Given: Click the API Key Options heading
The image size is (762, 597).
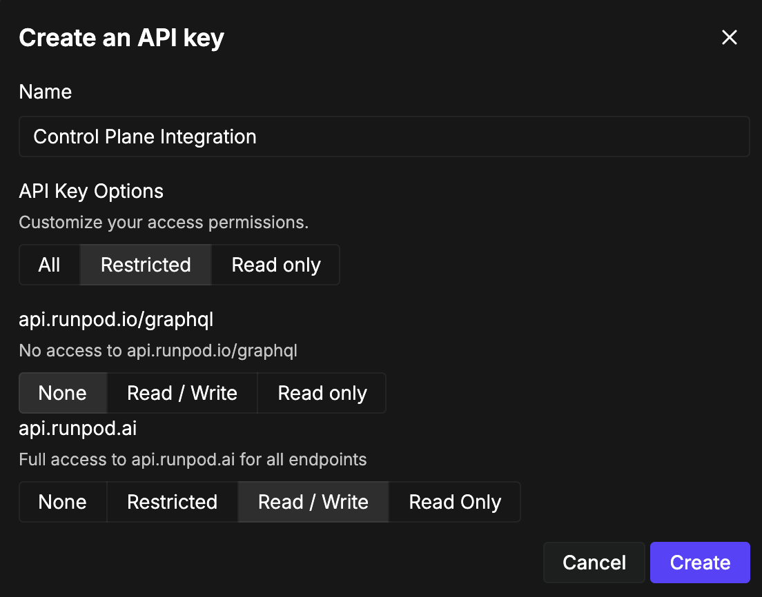Looking at the screenshot, I should (x=91, y=191).
